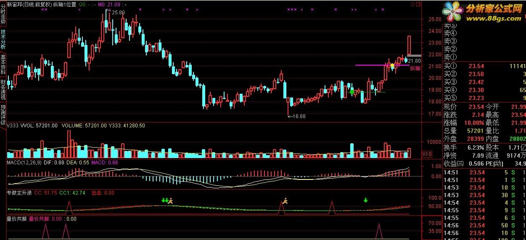The image size is (526, 240).
Task: Click the tall red limit-up candle at far right
Action: pos(409,46)
